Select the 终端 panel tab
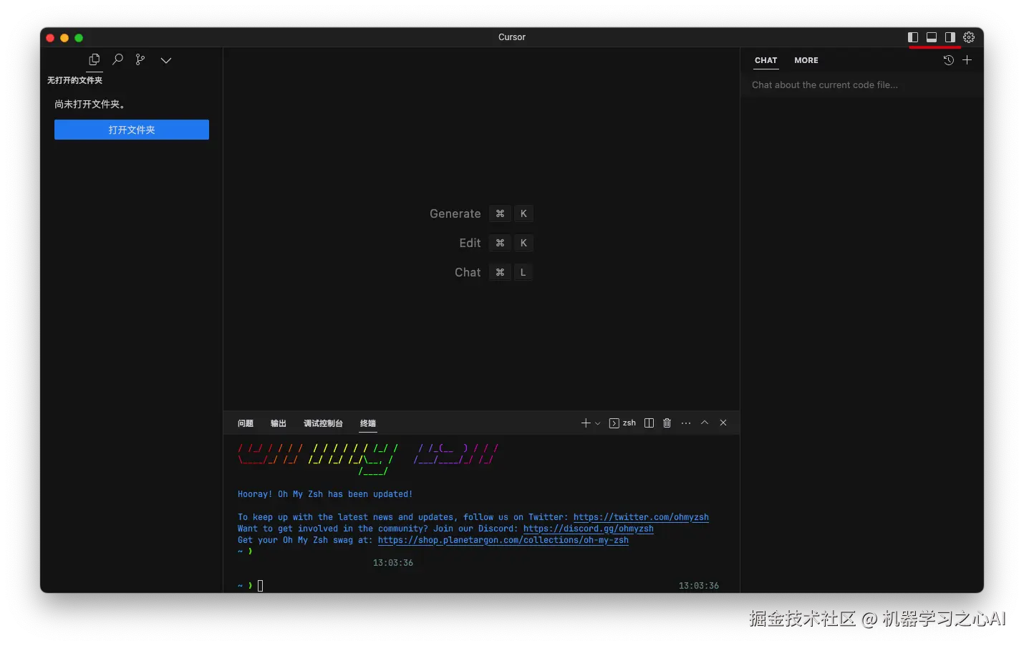This screenshot has width=1024, height=646. tap(368, 423)
